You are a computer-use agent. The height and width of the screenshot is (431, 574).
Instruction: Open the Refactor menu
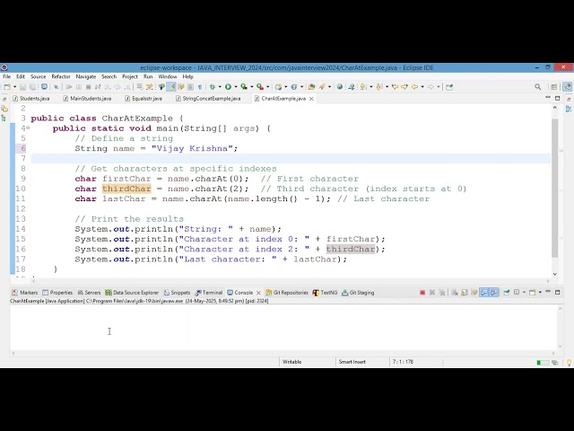[61, 76]
